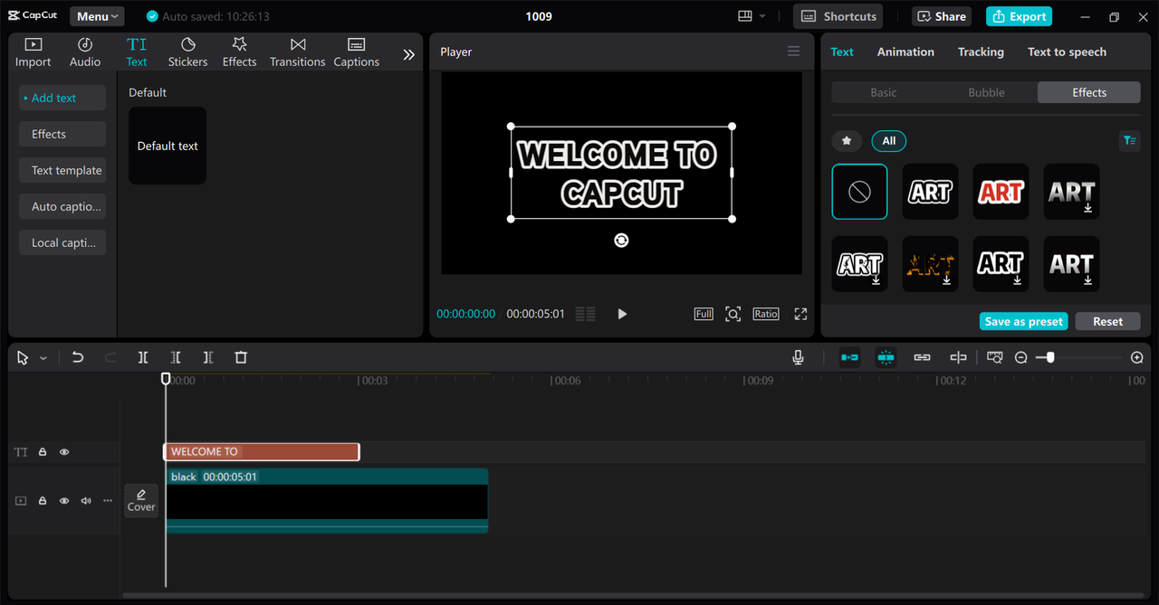The image size is (1159, 605).
Task: Click the timeline zoom slider handle
Action: (x=1050, y=358)
